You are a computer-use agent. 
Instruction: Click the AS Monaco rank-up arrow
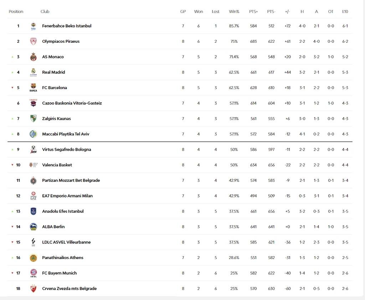point(12,57)
